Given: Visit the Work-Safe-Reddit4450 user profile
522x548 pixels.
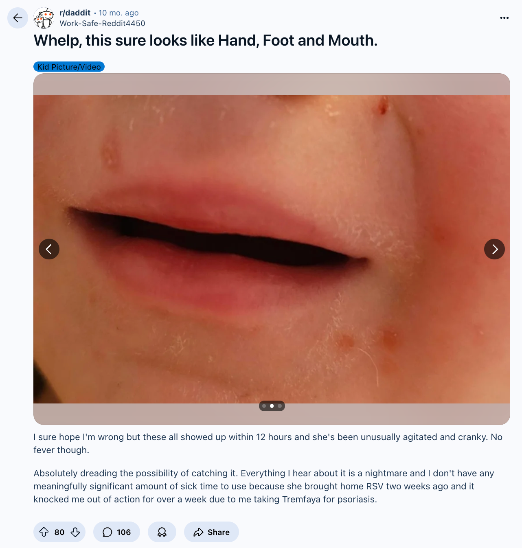Looking at the screenshot, I should click(102, 23).
